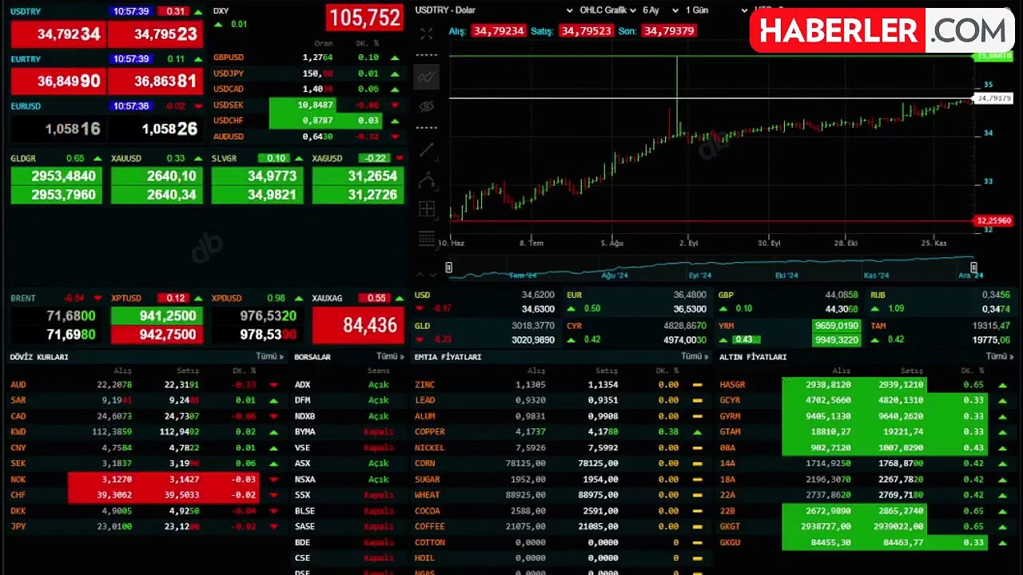Click the green 35,08810 price line label

coord(993,56)
